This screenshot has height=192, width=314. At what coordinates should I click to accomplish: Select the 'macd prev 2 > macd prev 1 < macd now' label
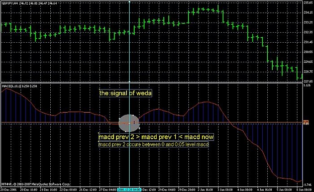click(156, 137)
